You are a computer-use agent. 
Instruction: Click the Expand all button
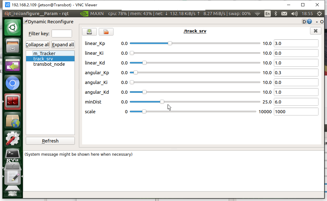point(63,45)
